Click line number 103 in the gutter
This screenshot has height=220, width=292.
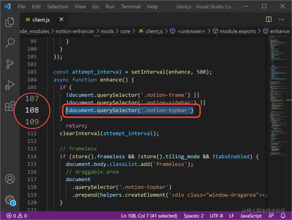(x=32, y=72)
